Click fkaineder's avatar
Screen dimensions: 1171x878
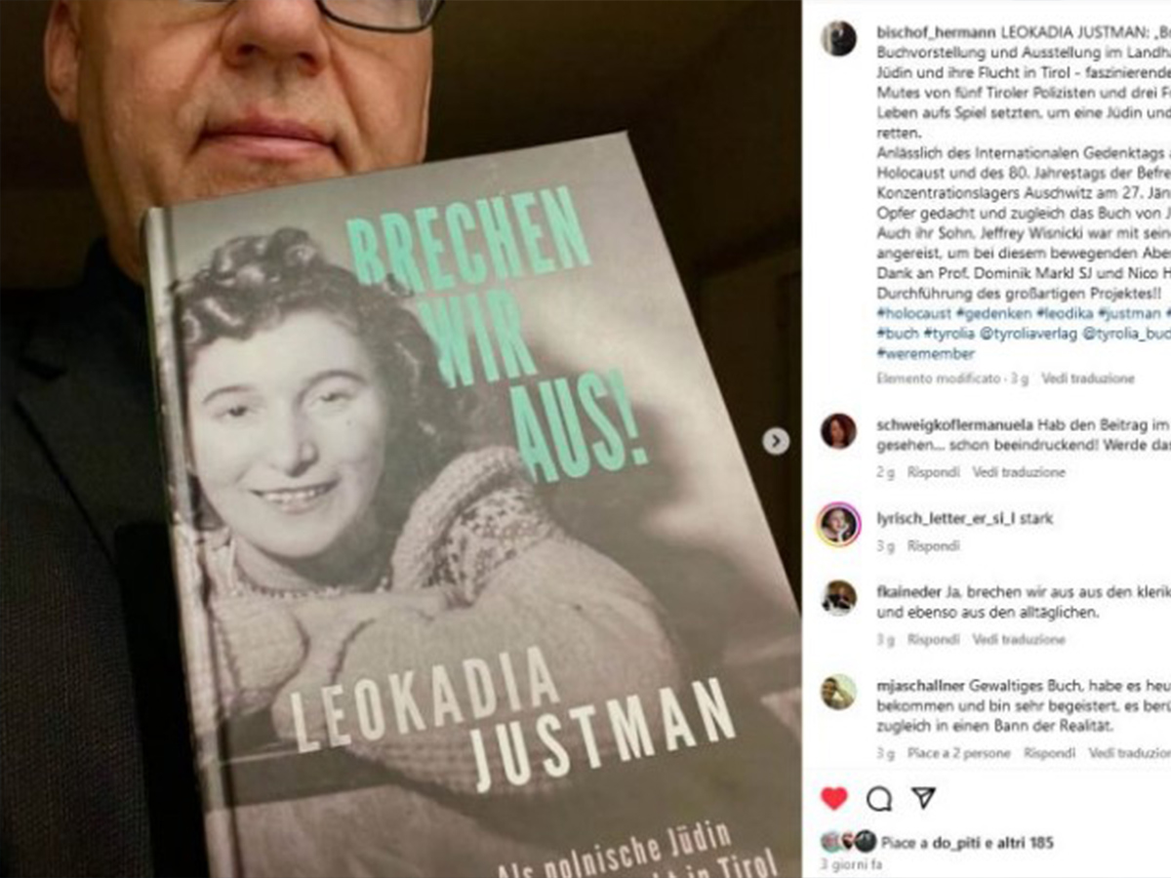pos(838,597)
